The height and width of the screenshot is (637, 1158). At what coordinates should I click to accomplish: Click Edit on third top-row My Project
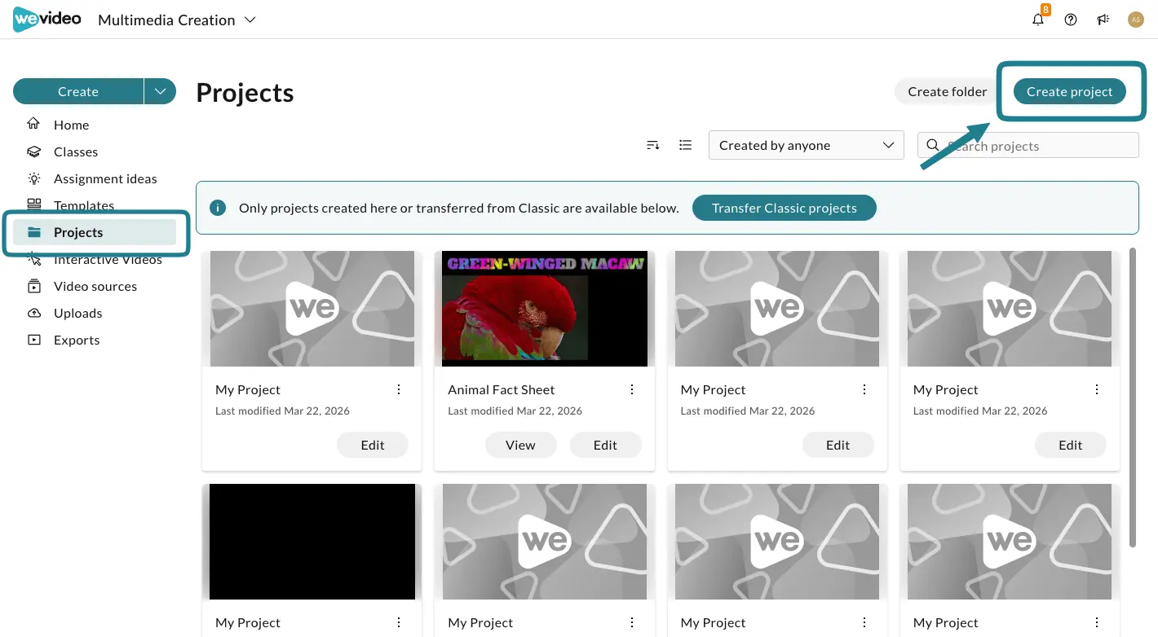(838, 445)
